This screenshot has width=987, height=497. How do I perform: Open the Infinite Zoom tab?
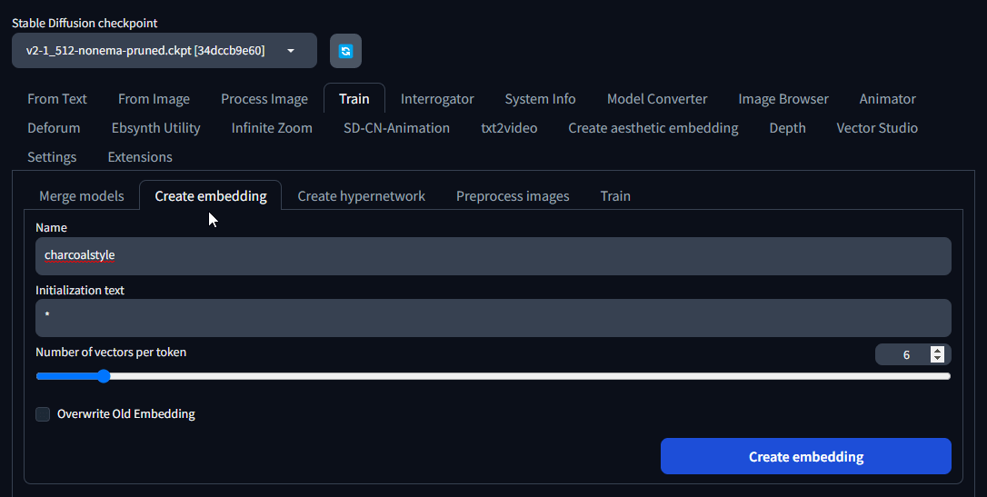tap(272, 128)
